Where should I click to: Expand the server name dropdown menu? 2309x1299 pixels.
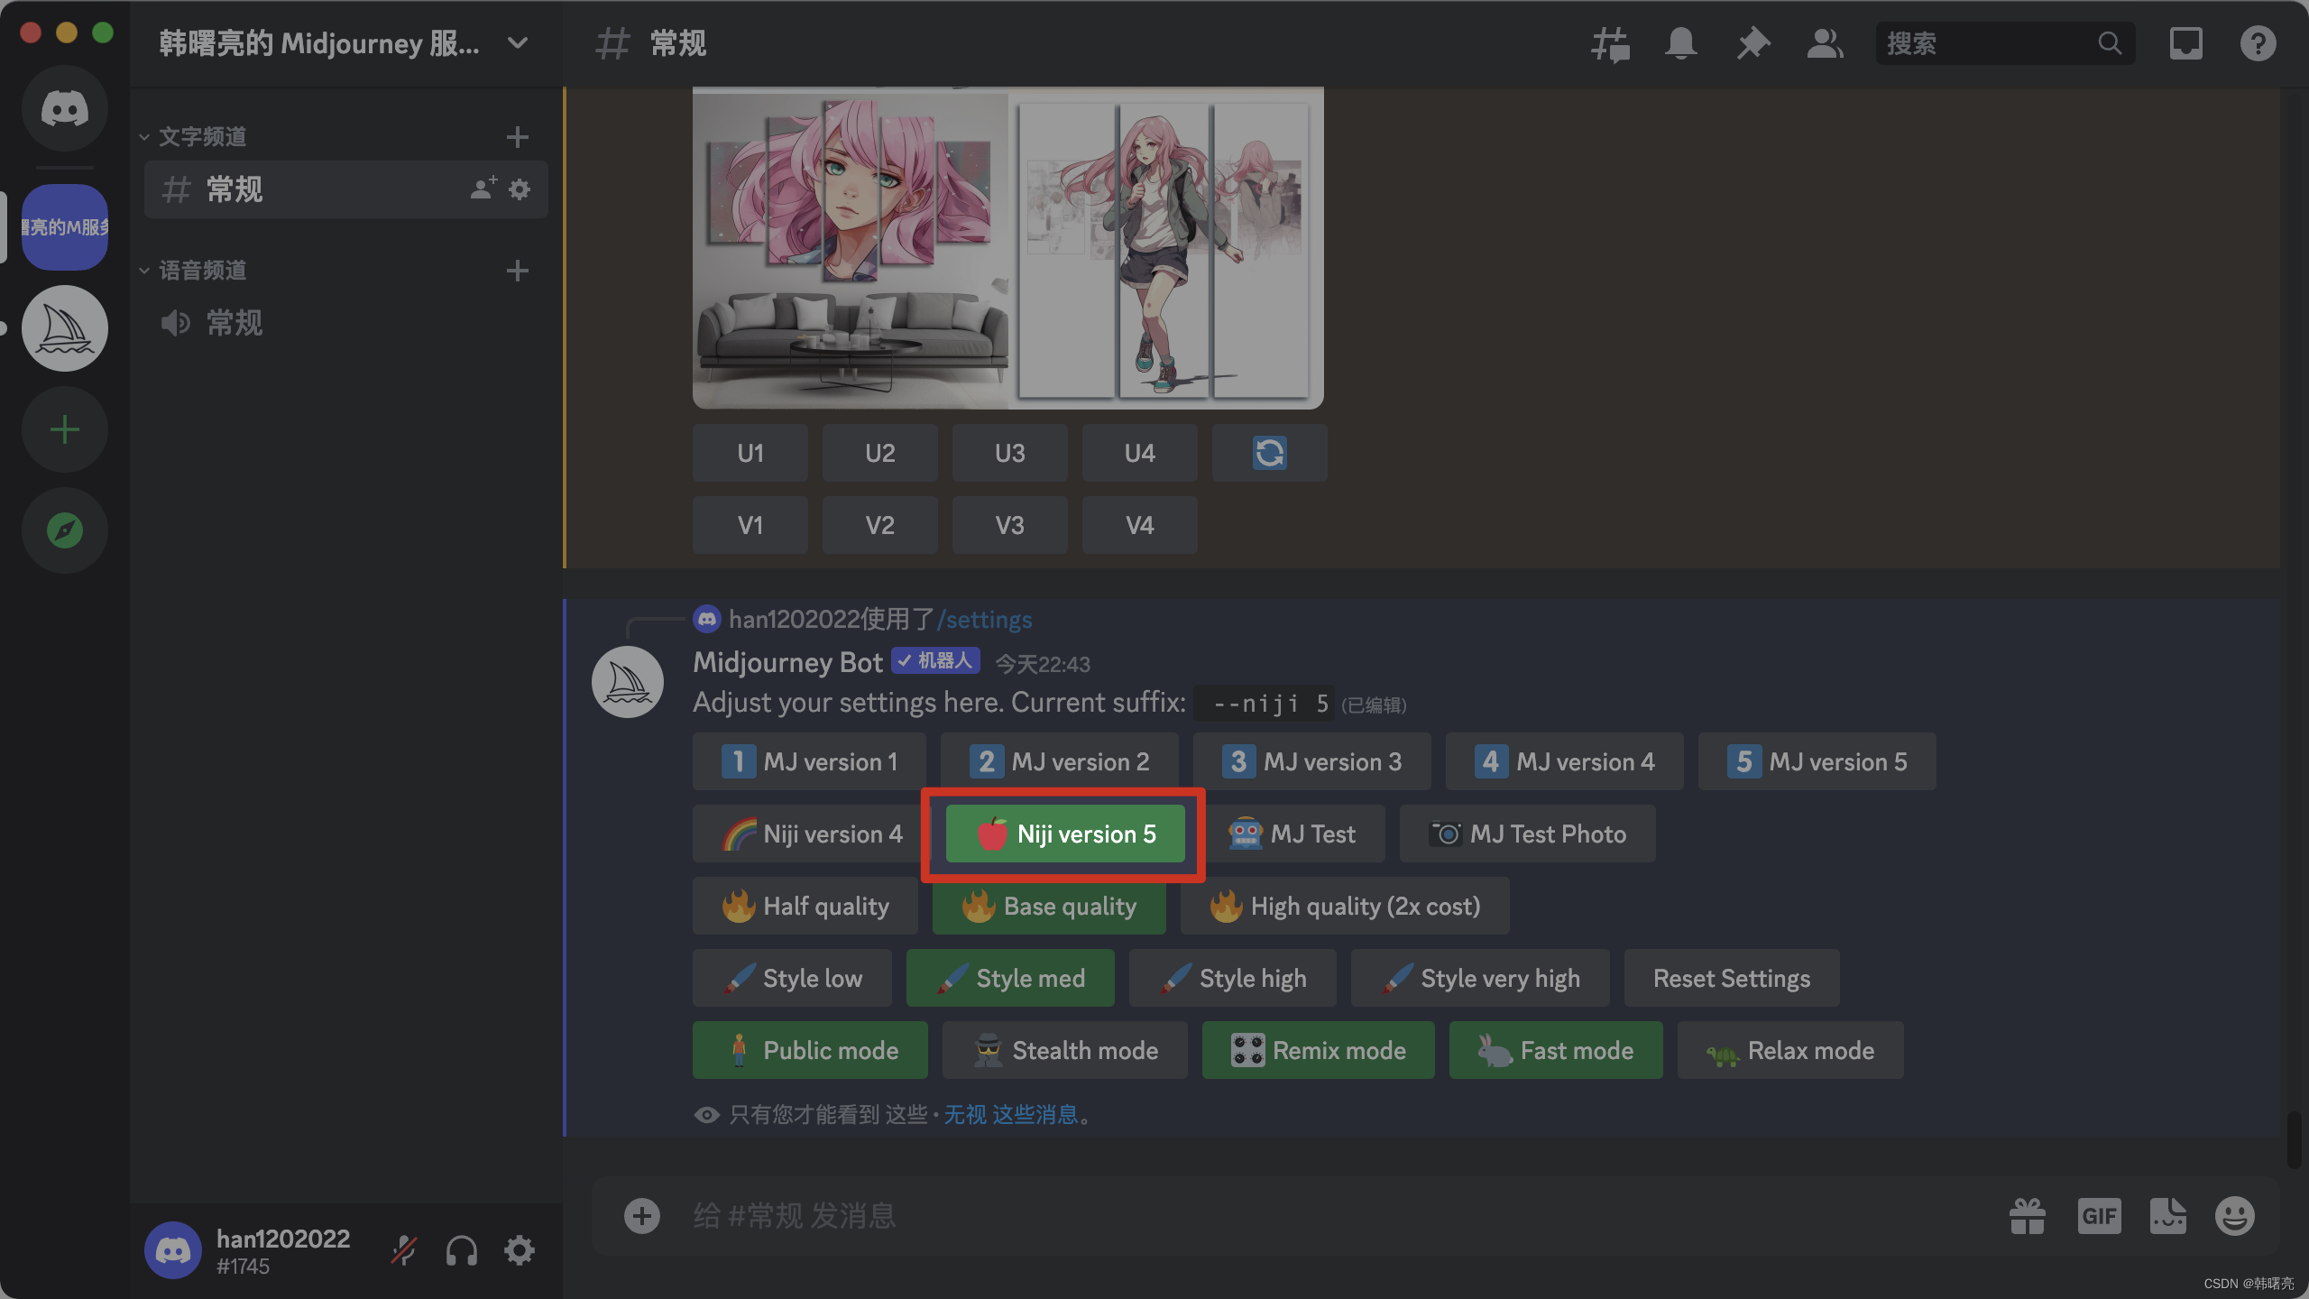click(518, 43)
